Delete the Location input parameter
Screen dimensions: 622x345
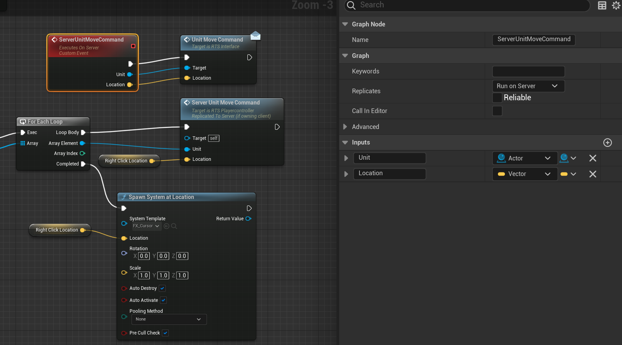point(592,174)
